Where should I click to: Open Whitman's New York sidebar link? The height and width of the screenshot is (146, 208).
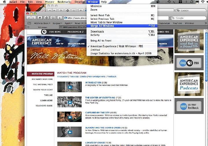(x=42, y=79)
